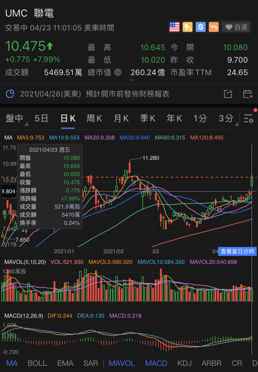Switch to 年K yearly chart
The width and height of the screenshot is (258, 372).
pos(174,118)
